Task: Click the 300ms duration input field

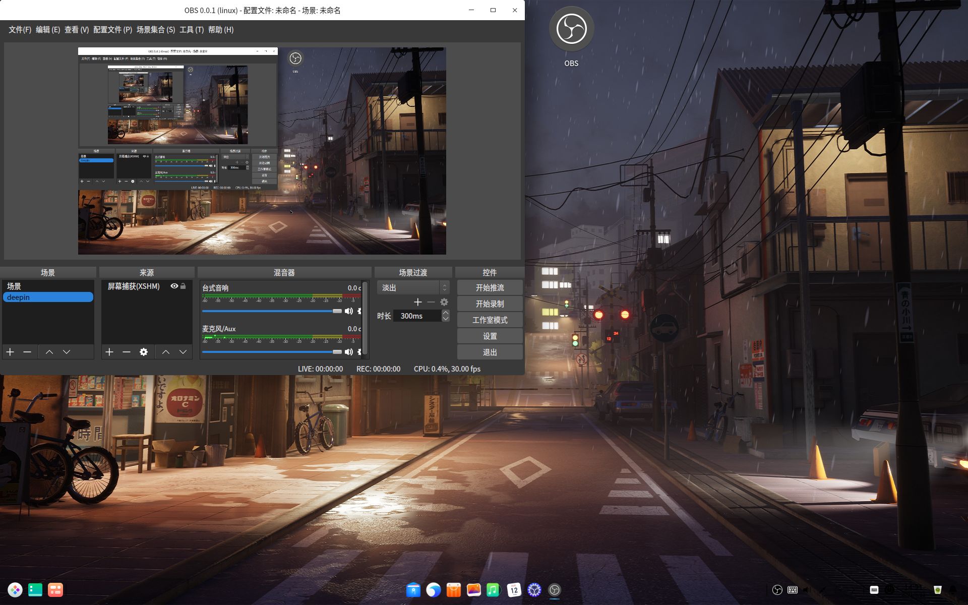Action: click(417, 316)
